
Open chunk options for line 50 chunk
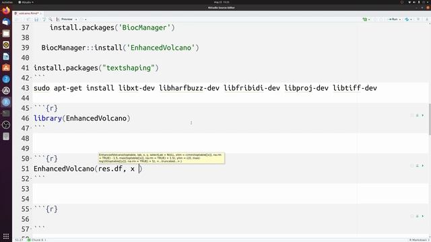[x=411, y=166]
